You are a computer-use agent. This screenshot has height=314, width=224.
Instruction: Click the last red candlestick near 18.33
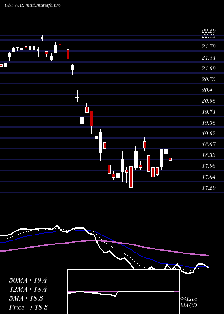[x=170, y=159]
